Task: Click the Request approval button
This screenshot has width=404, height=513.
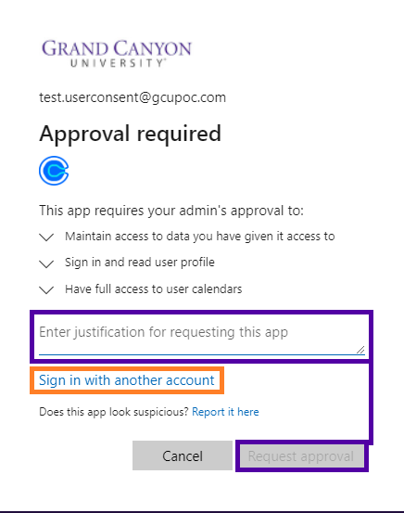Action: pos(302,455)
